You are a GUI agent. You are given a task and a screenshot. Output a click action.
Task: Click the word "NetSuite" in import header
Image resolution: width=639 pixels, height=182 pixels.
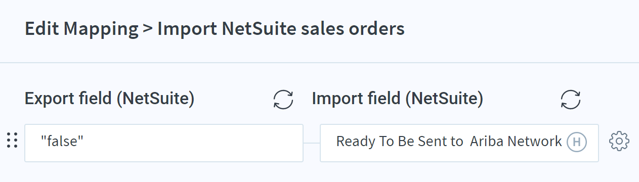coord(444,99)
